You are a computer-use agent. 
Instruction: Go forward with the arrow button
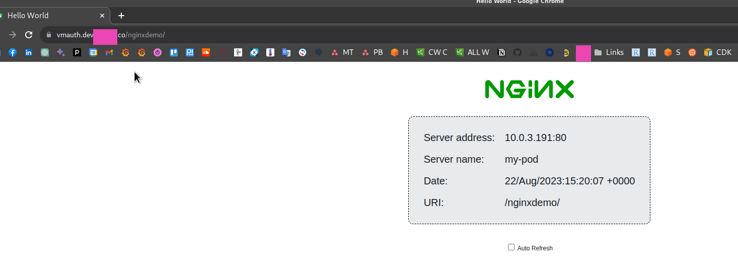point(13,35)
